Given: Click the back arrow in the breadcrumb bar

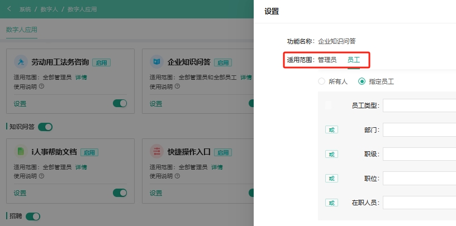Looking at the screenshot, I should tap(9, 9).
